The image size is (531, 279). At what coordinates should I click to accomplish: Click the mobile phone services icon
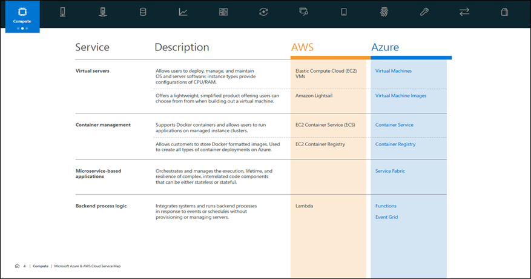coord(344,12)
